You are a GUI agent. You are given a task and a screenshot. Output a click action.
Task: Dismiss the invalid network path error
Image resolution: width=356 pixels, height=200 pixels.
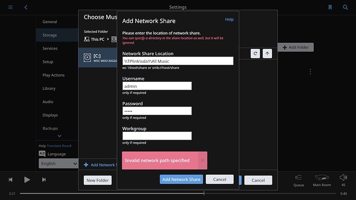pos(202,160)
